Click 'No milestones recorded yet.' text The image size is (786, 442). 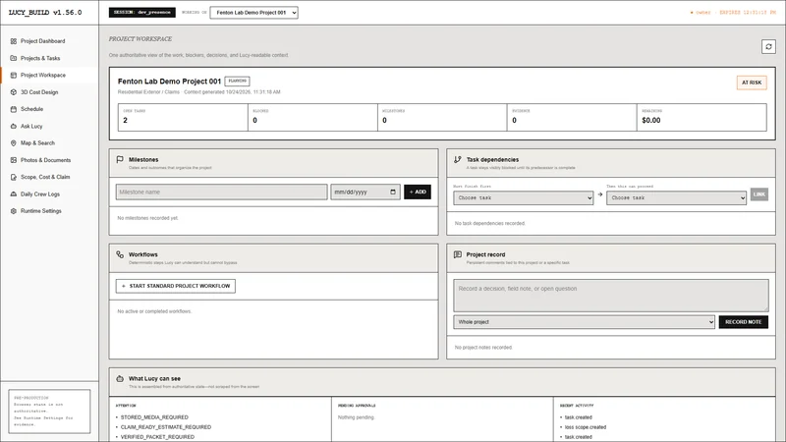pyautogui.click(x=148, y=218)
